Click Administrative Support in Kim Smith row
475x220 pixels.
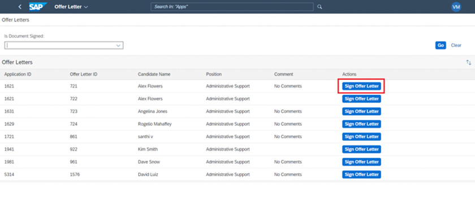[x=228, y=149]
